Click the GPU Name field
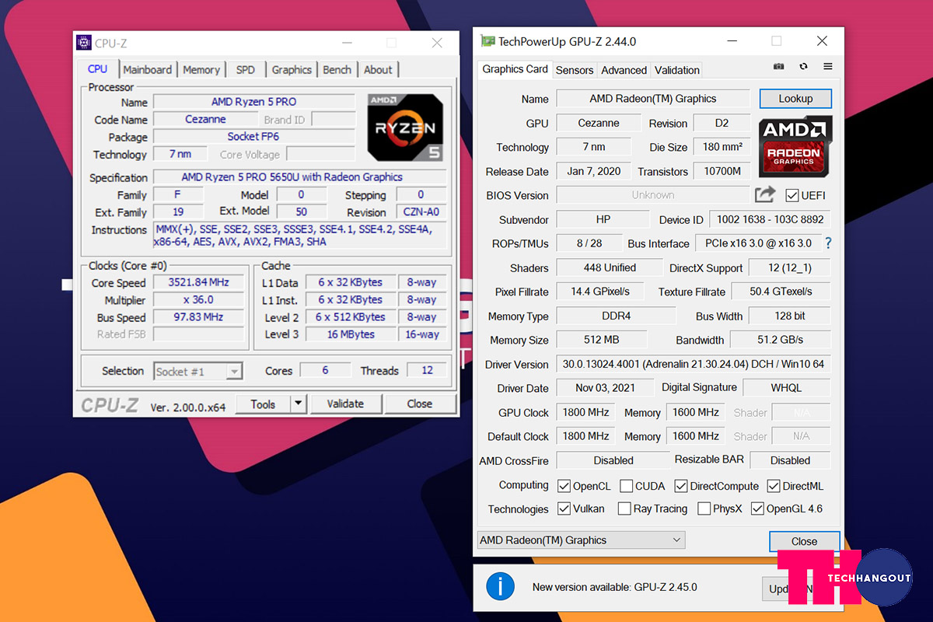 pyautogui.click(x=653, y=99)
